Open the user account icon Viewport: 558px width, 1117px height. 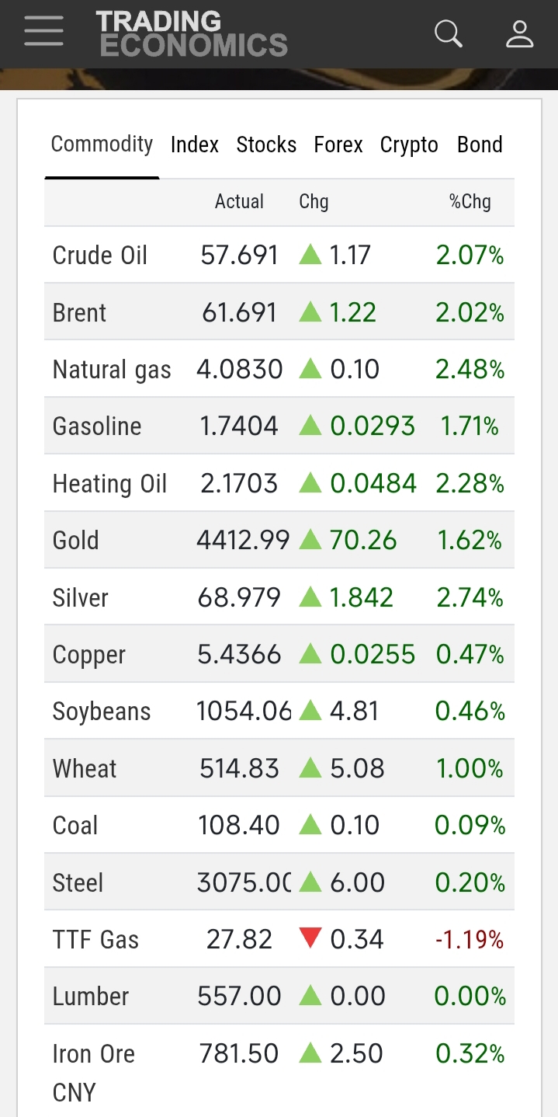(519, 33)
